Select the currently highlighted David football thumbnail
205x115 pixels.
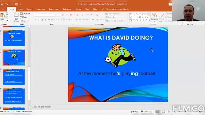click(14, 57)
